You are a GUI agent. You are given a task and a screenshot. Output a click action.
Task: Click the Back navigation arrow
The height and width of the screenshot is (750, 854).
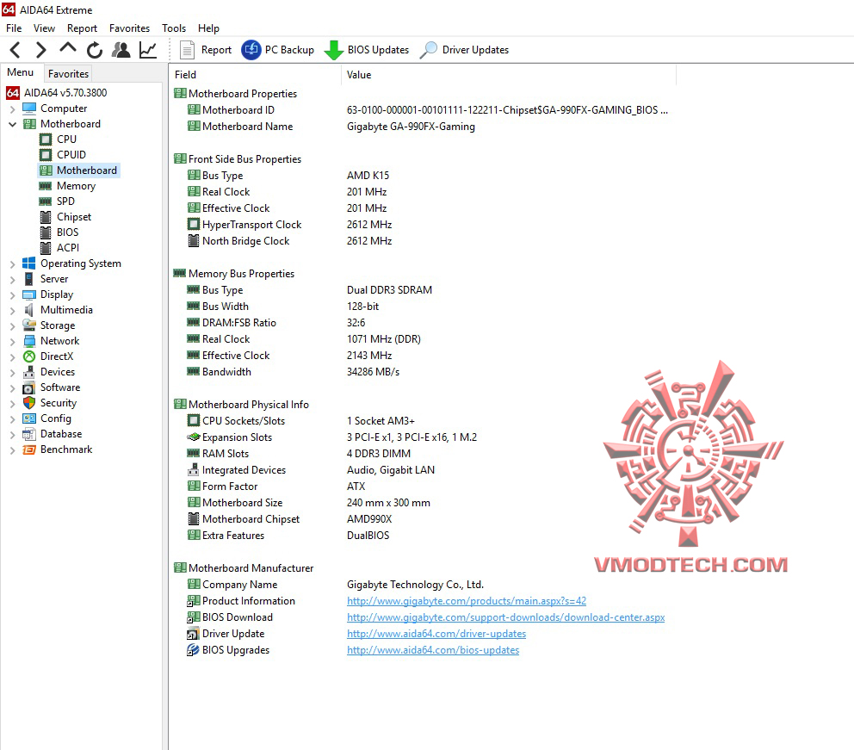[x=15, y=50]
